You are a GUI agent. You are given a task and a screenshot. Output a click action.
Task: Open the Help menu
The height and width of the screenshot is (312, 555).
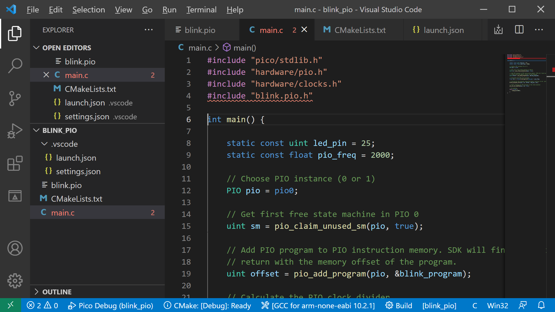[x=235, y=10]
